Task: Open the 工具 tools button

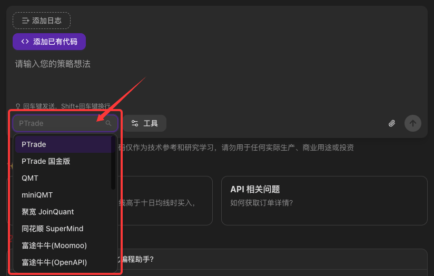Action: click(x=145, y=123)
